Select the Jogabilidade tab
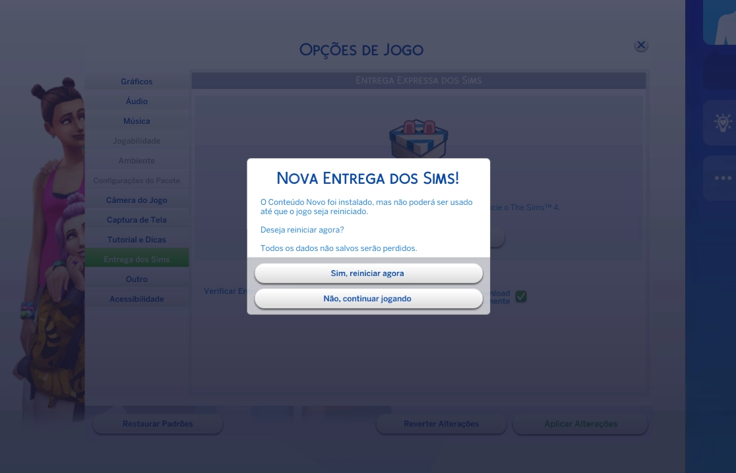 tap(137, 140)
